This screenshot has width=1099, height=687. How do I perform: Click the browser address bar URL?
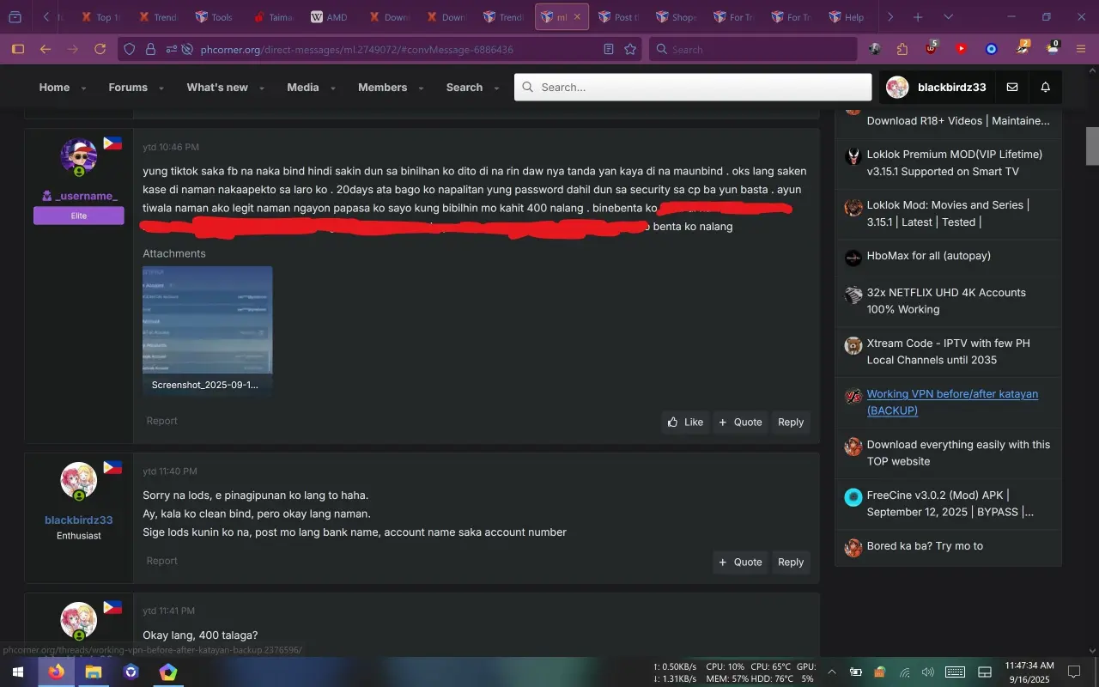click(x=357, y=49)
